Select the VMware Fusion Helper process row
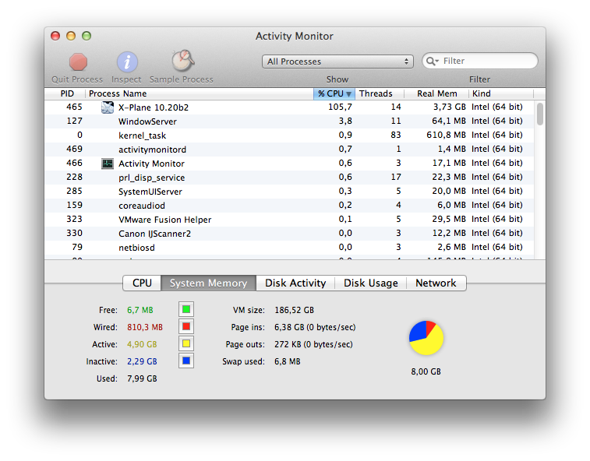Screen dimensions: 590x461 click(x=289, y=220)
